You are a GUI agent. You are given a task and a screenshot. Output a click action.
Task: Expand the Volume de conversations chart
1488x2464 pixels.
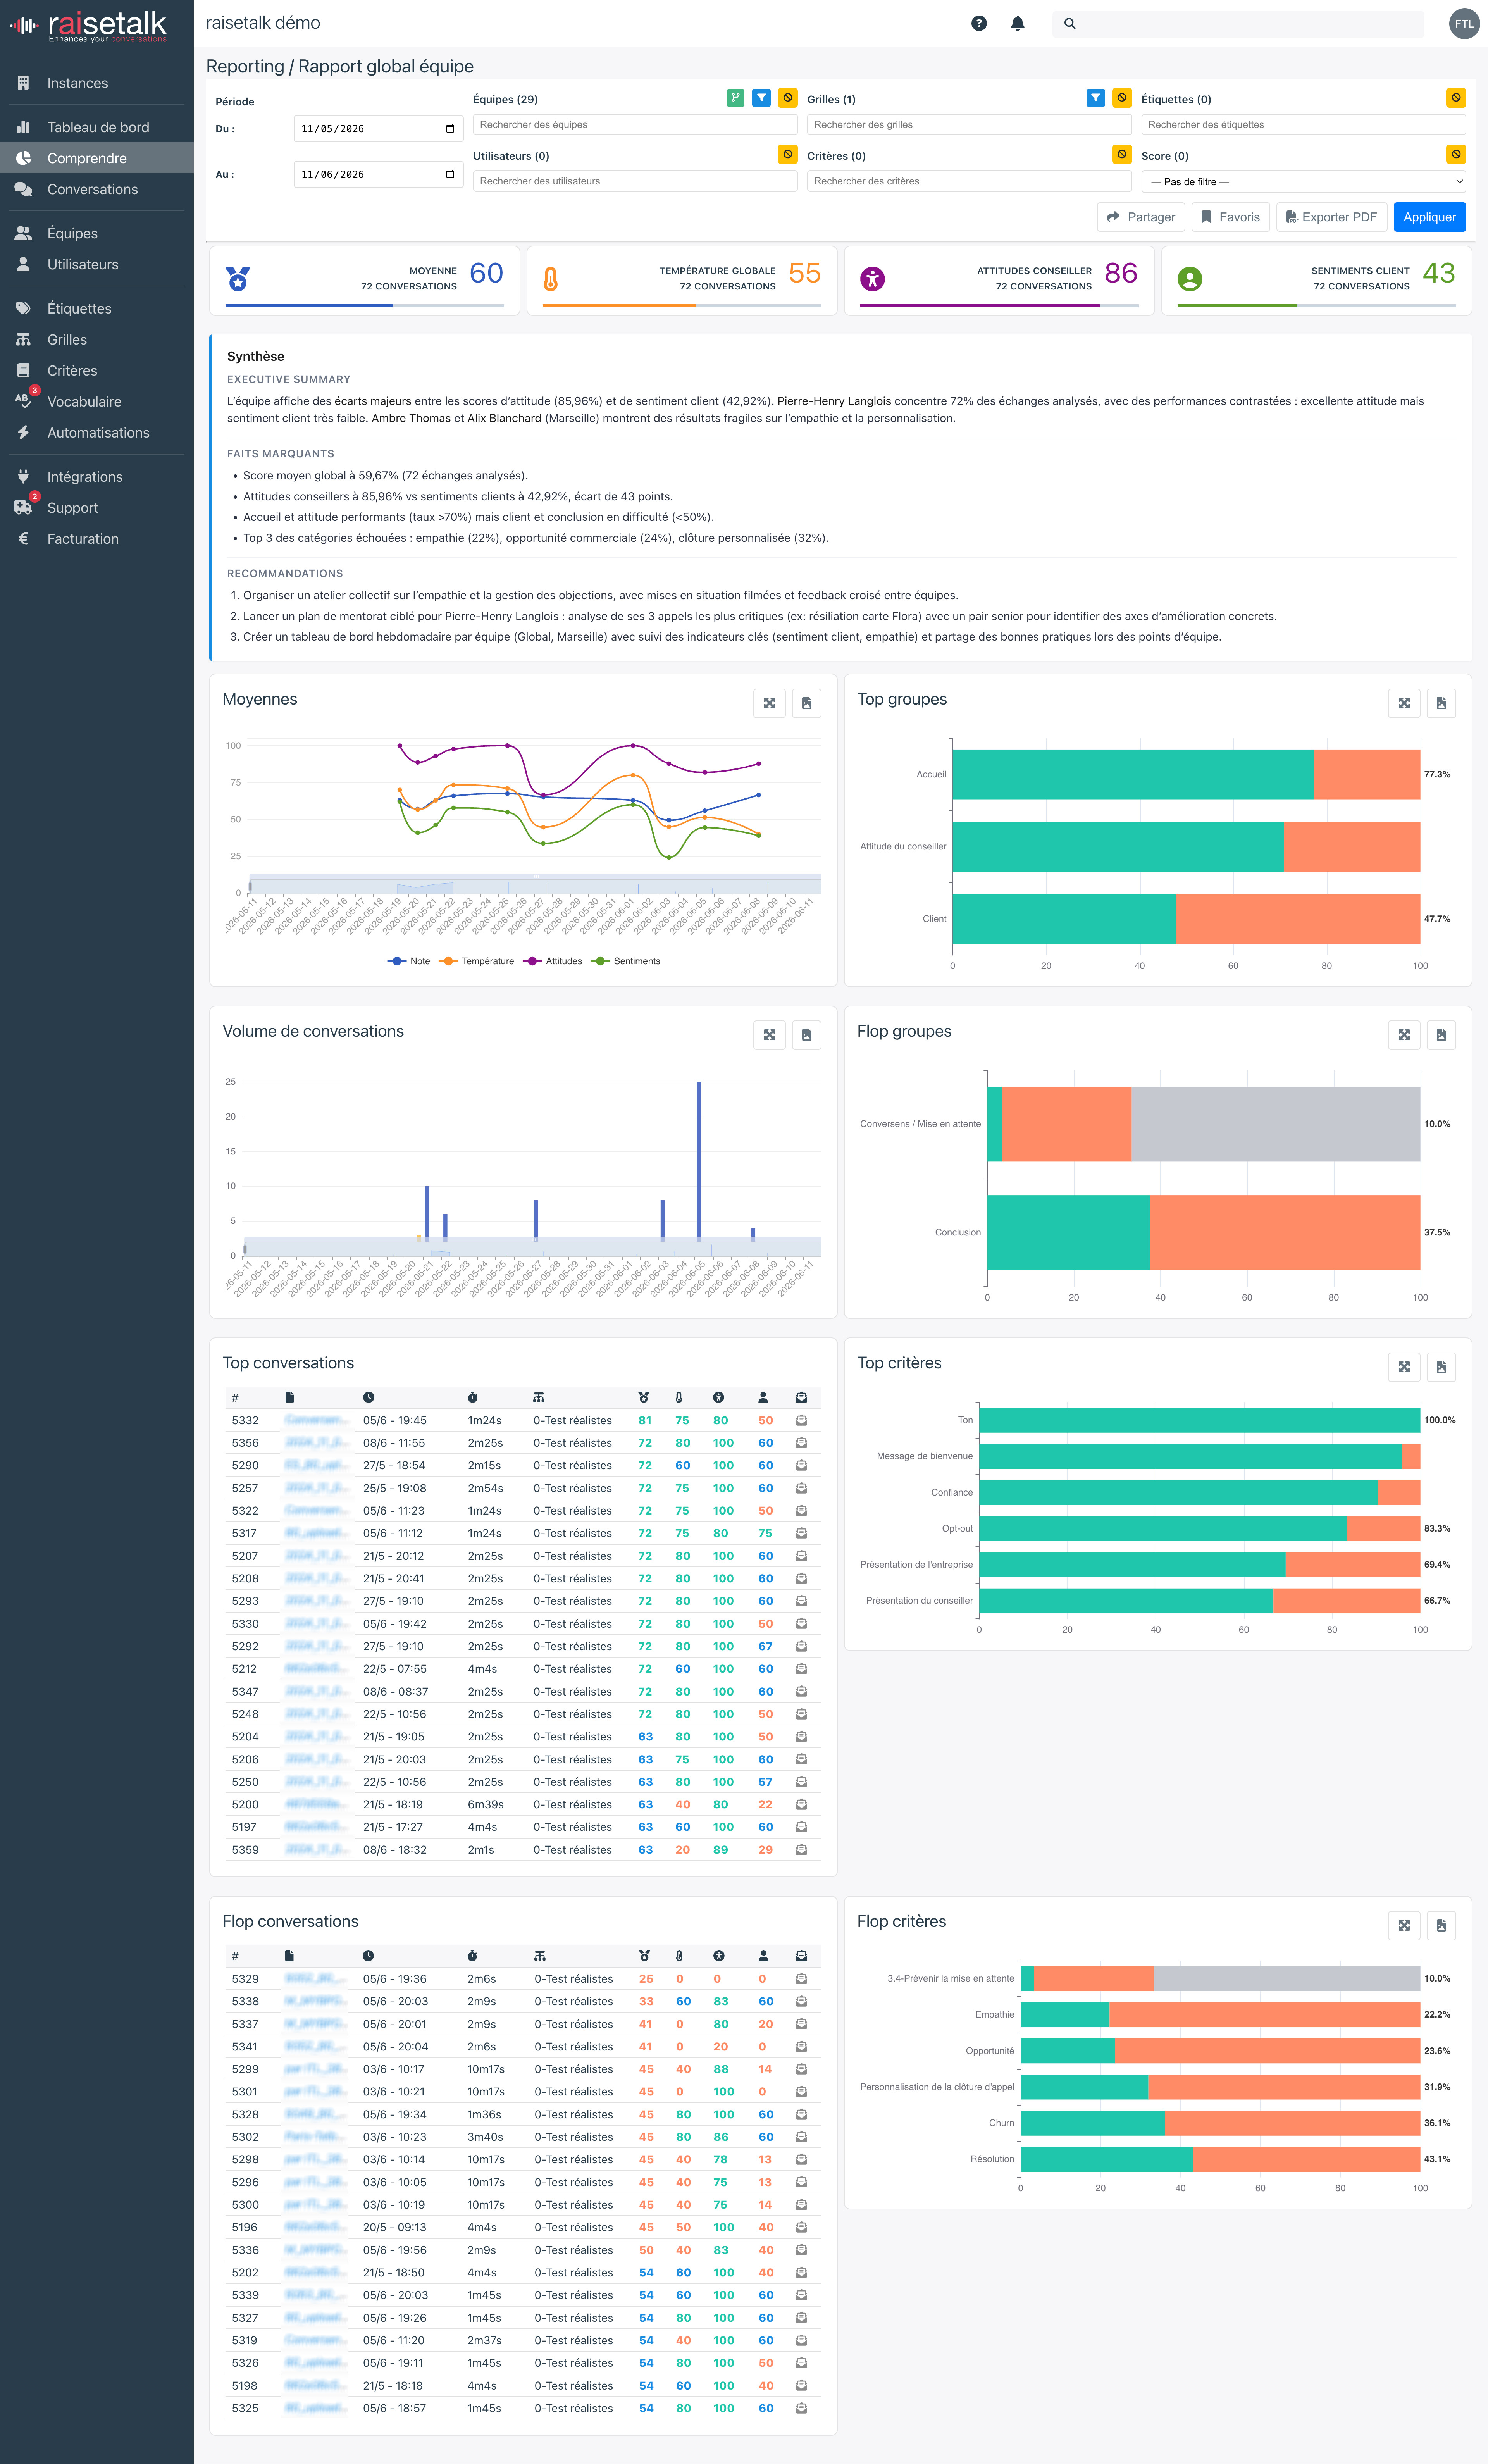769,1035
